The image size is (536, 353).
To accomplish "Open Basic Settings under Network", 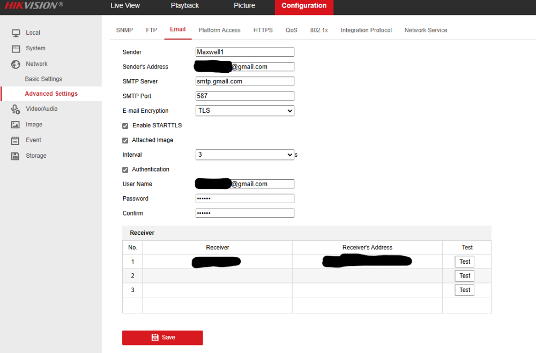I will [43, 79].
